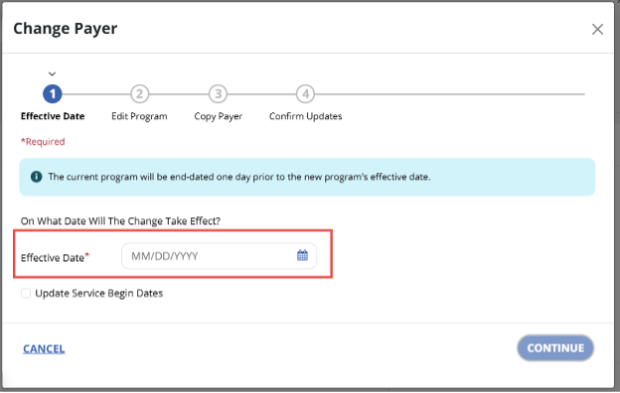This screenshot has height=393, width=620.
Task: Select step 1 circle in wizard
Action: coord(53,94)
